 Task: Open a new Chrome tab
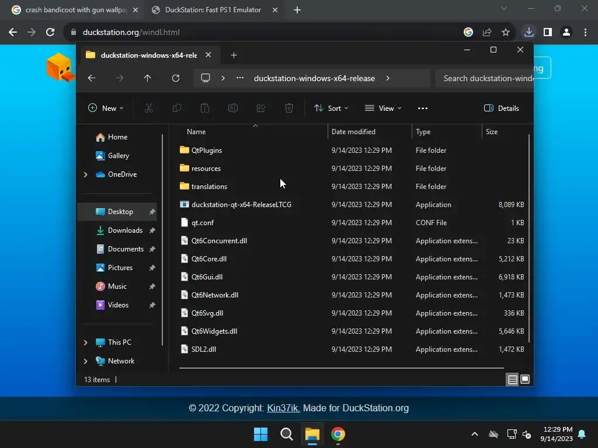297,10
